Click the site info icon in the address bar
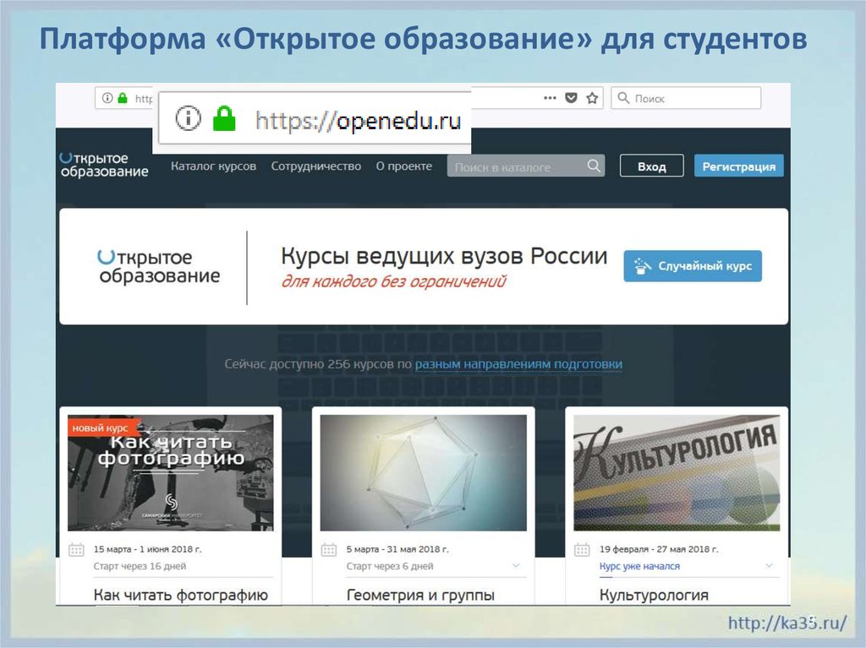Image resolution: width=866 pixels, height=648 pixels. (107, 98)
